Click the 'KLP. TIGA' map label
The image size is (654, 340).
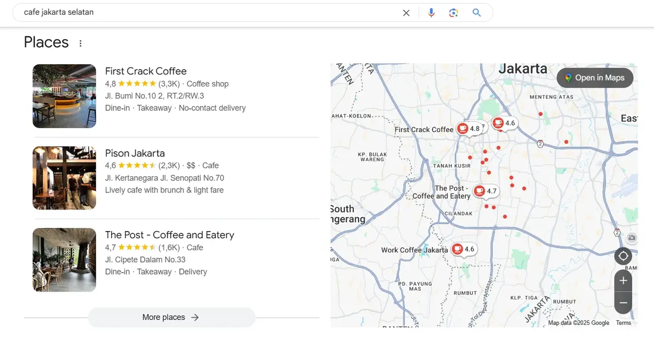pyautogui.click(x=524, y=298)
